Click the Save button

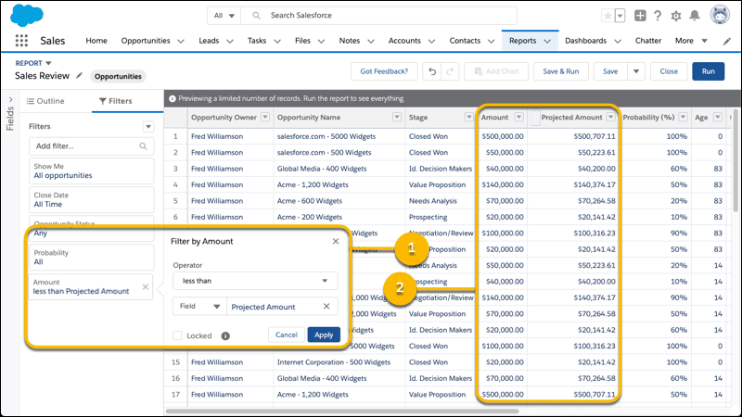click(610, 71)
